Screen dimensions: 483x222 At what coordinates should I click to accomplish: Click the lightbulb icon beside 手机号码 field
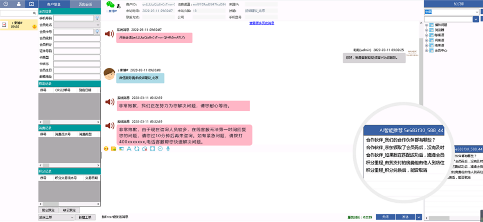point(97,18)
